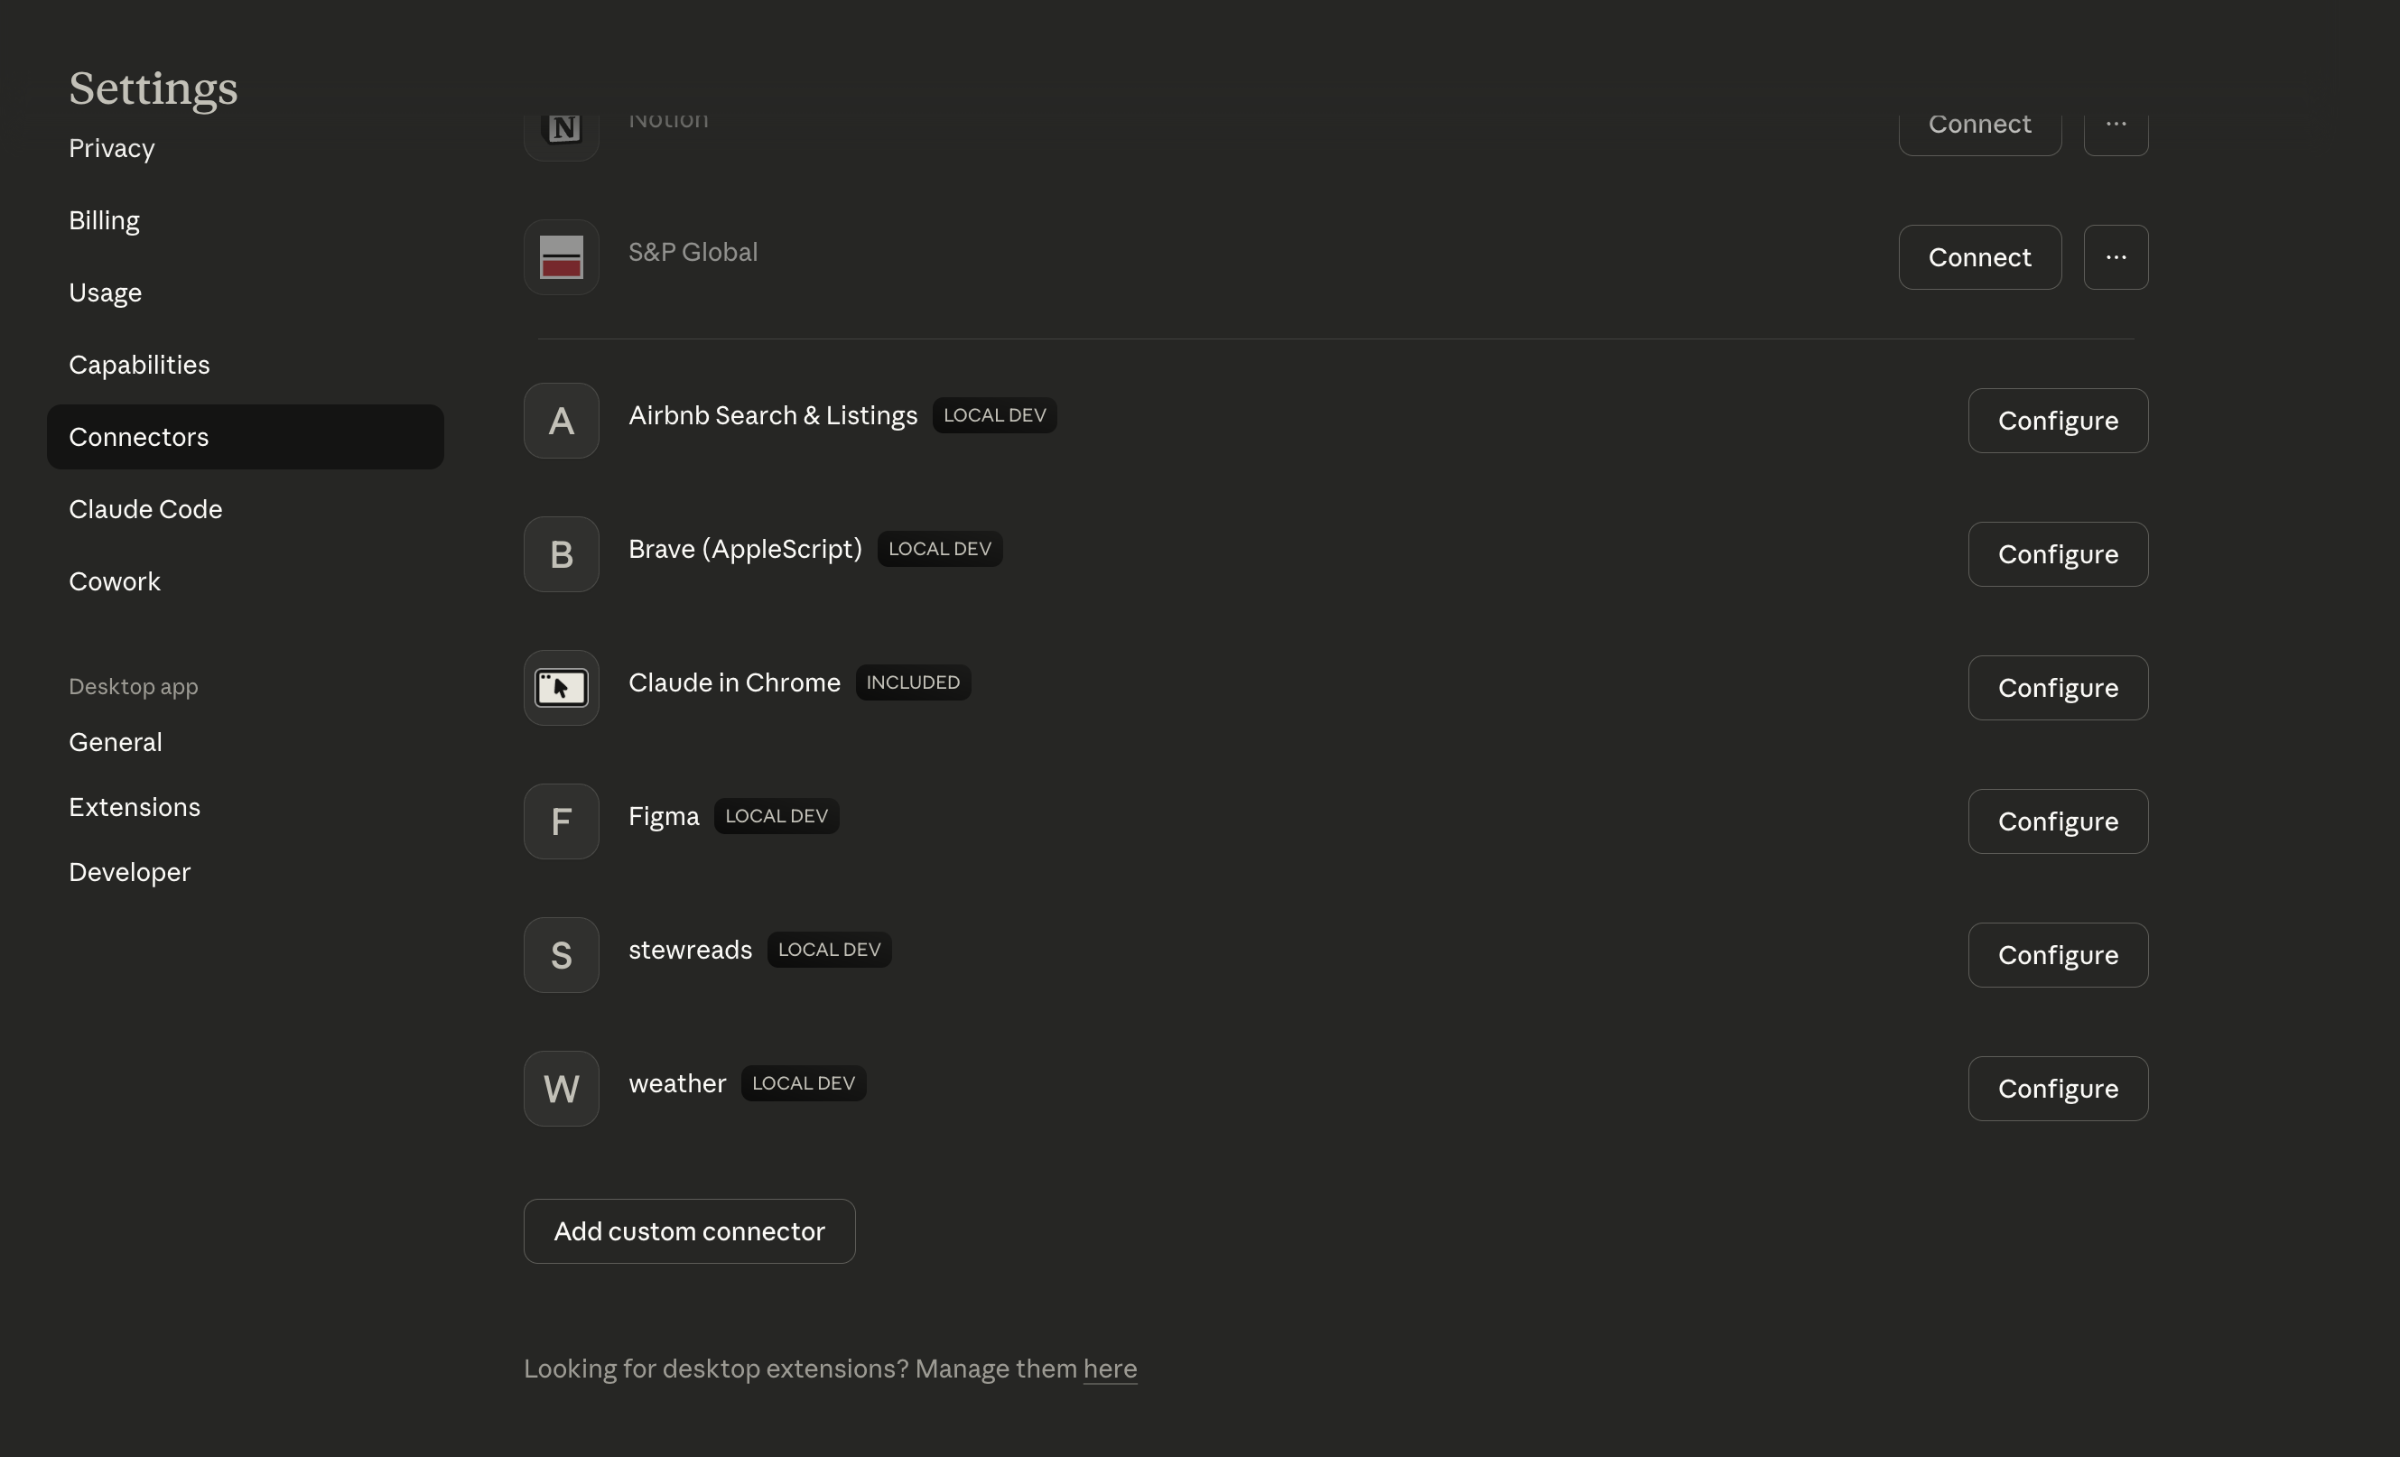Image resolution: width=2400 pixels, height=1457 pixels.
Task: Go to Claude Code settings
Action: [145, 508]
